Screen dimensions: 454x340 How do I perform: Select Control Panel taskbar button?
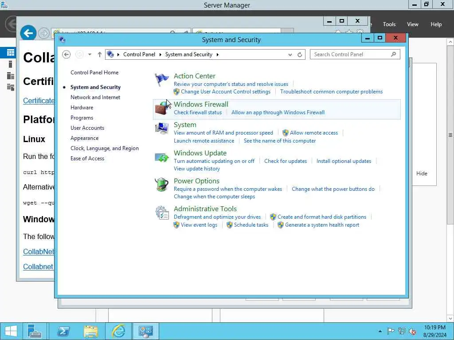coord(145,331)
